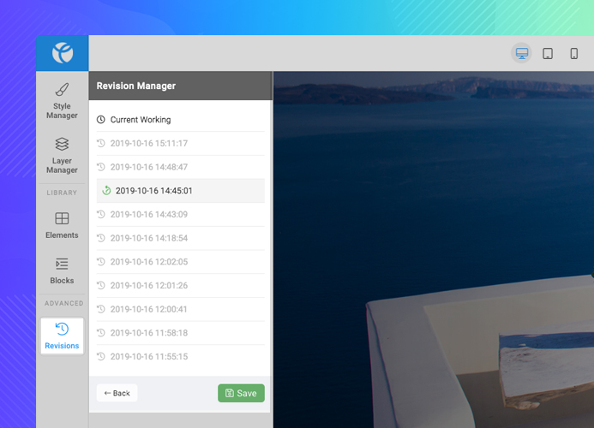The width and height of the screenshot is (594, 428).
Task: Select revision 2019-10-16 14:18:54
Action: click(x=148, y=238)
